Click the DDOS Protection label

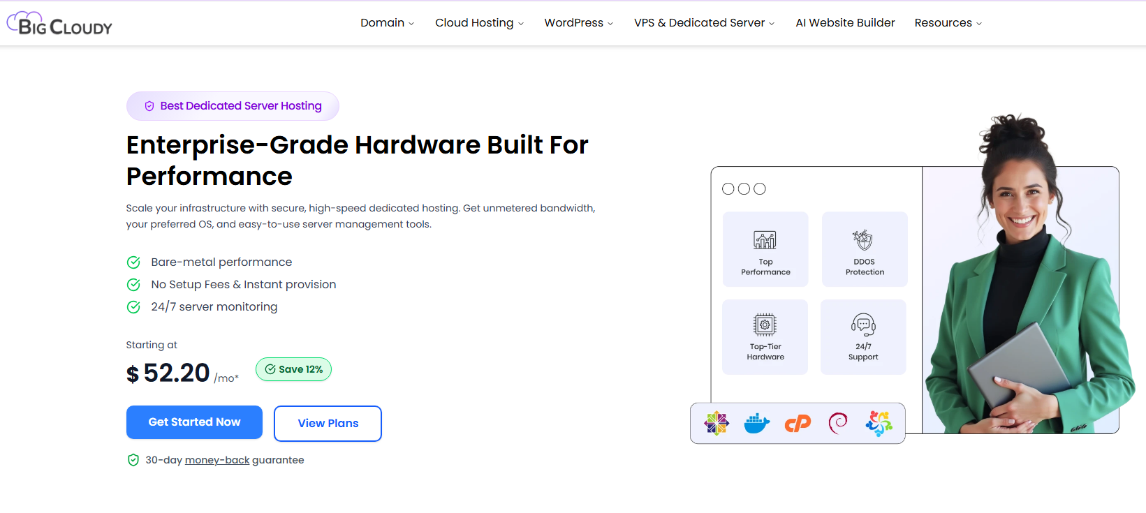(x=865, y=267)
